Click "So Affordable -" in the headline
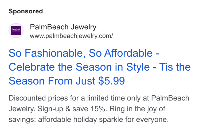Image resolution: width=203 pixels, height=131 pixels. click(x=124, y=53)
